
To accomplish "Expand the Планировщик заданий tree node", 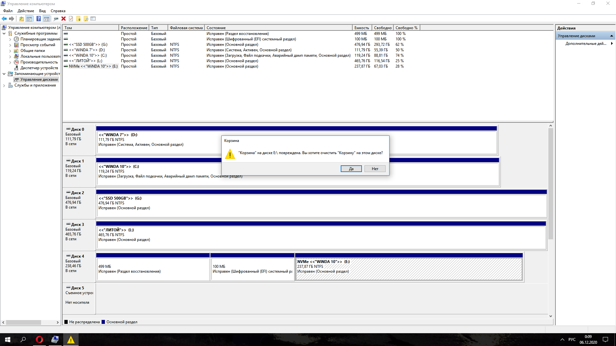I will pos(10,39).
